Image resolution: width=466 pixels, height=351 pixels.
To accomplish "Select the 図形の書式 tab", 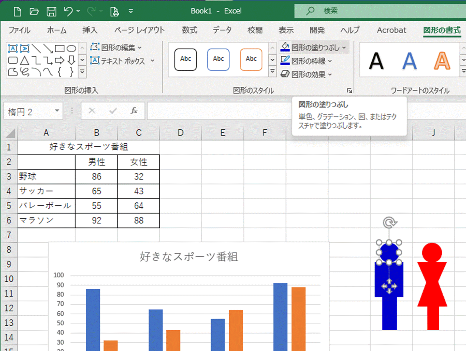I will (x=442, y=30).
